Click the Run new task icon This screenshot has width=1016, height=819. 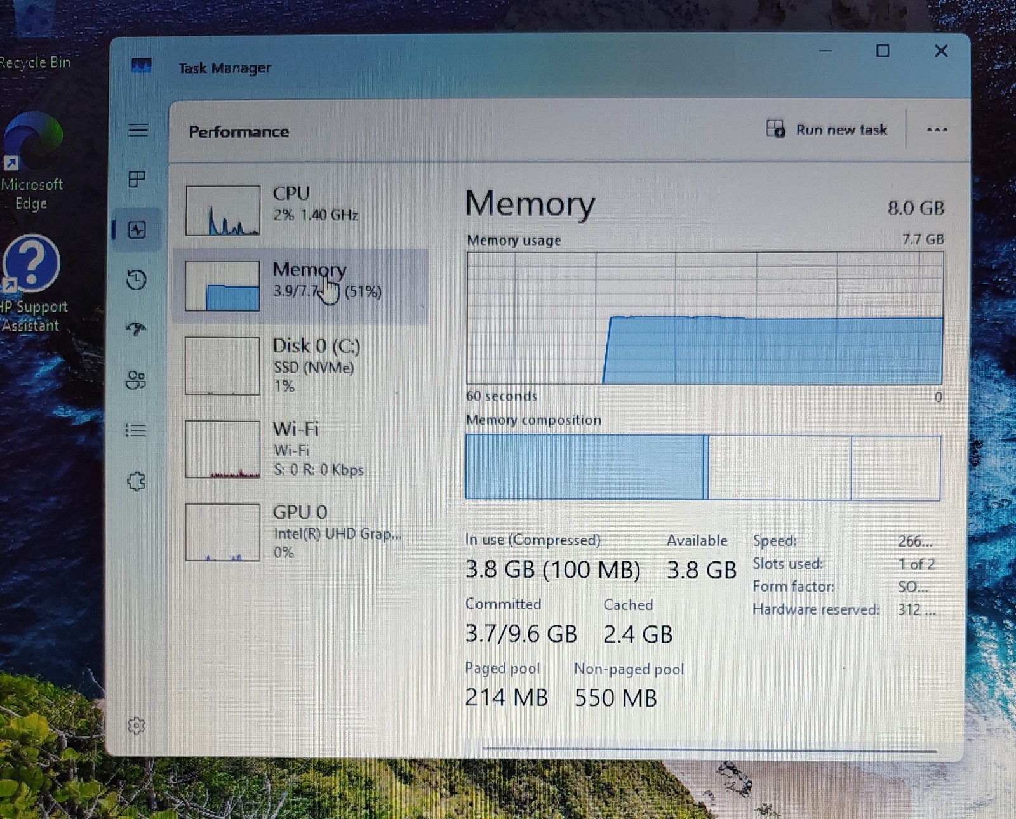tap(775, 129)
